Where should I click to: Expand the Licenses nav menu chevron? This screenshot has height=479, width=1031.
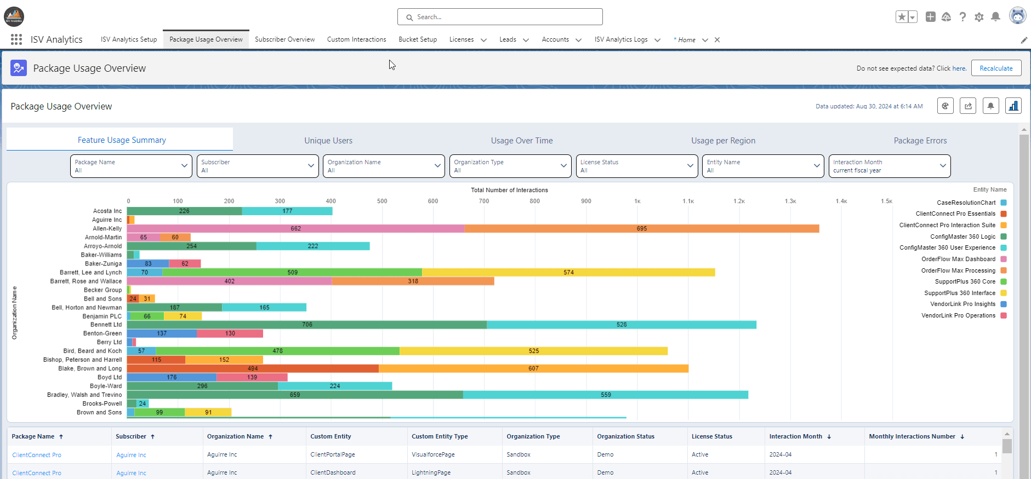coord(483,40)
